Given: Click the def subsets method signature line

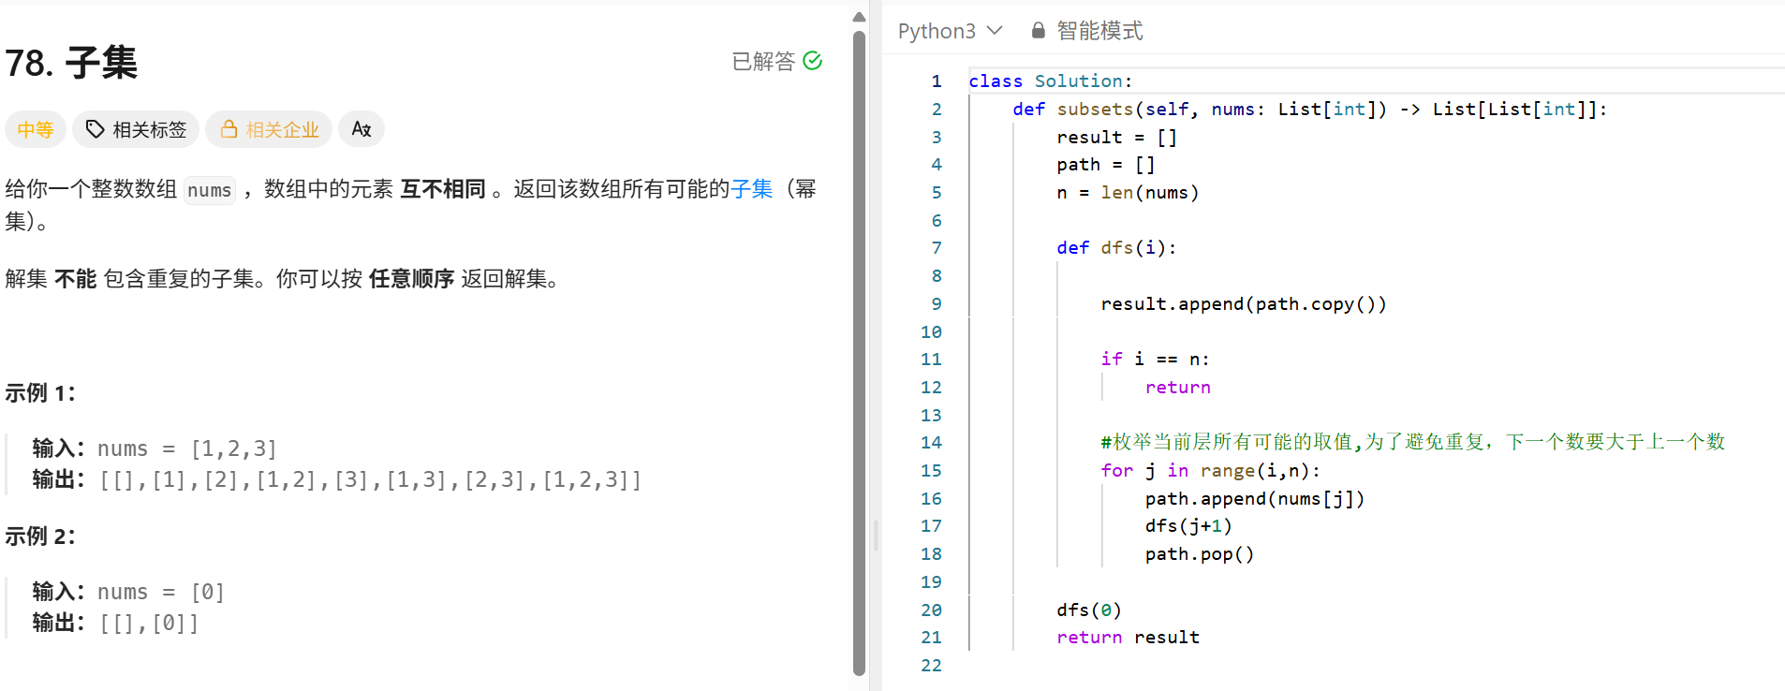Looking at the screenshot, I should click(x=1309, y=110).
